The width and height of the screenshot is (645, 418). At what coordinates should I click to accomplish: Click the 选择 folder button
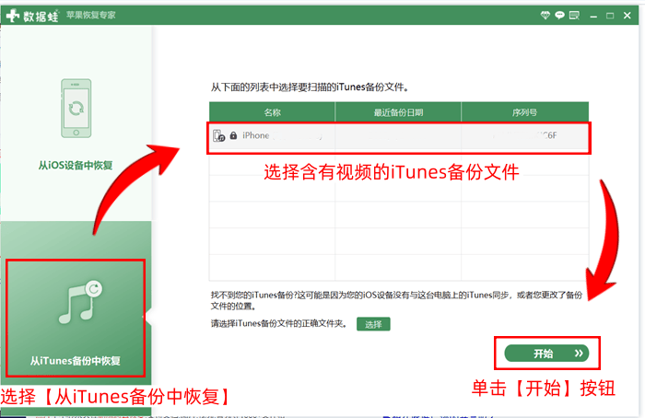[x=373, y=324]
